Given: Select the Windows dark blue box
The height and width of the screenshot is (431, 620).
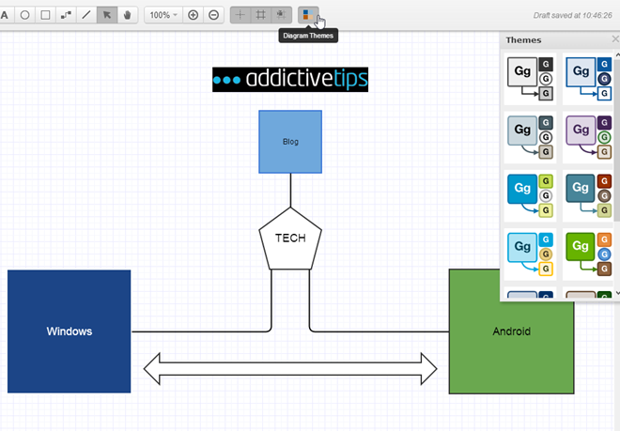Looking at the screenshot, I should (70, 331).
